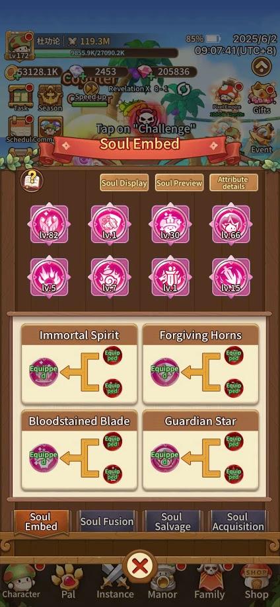Switch to the Soul Salvage tab
Viewport: 280px width, 607px height.
tap(172, 521)
